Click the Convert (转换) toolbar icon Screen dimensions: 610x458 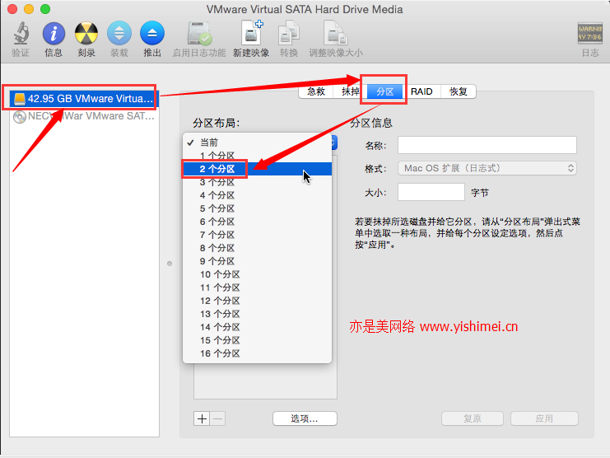[x=289, y=33]
